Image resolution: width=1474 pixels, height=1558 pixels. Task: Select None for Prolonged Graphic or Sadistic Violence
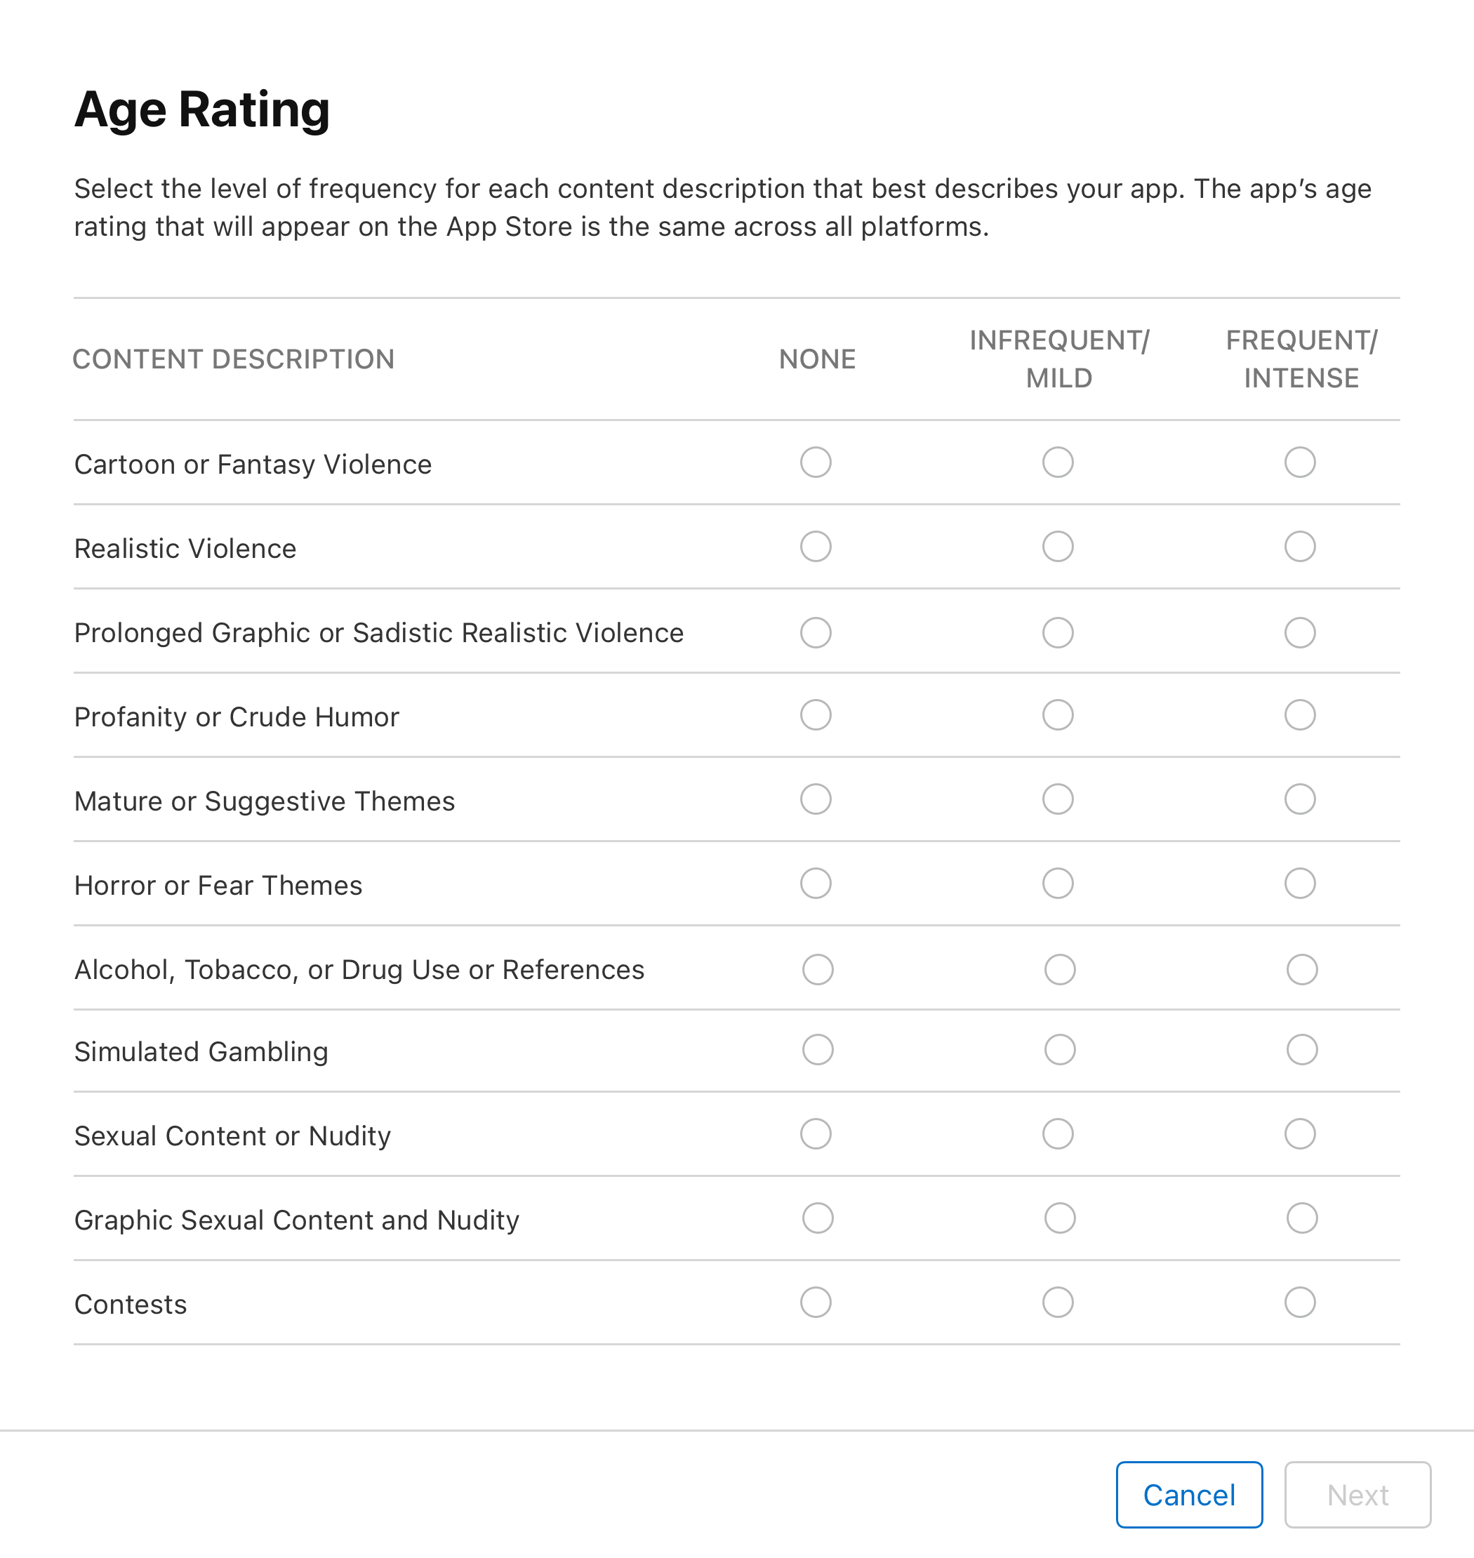tap(815, 632)
